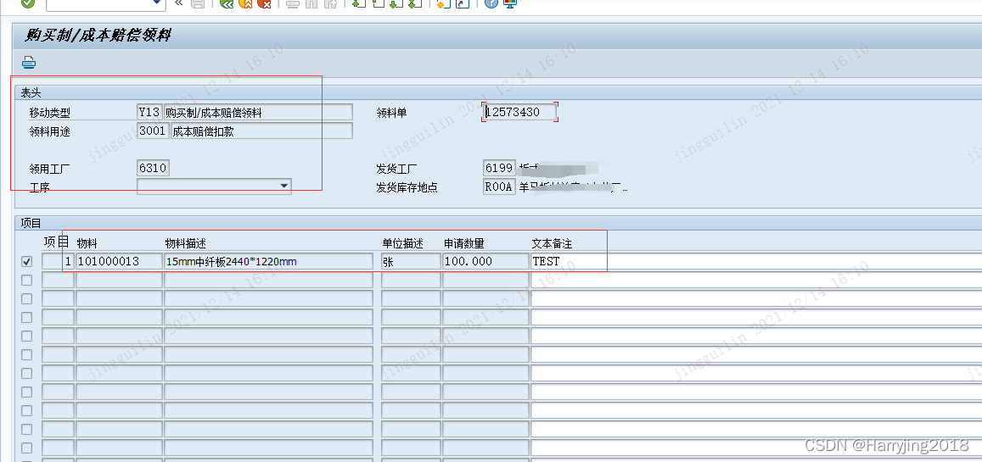Viewport: 982px width, 462px height.
Task: Click the item number cell 1
Action: point(59,261)
